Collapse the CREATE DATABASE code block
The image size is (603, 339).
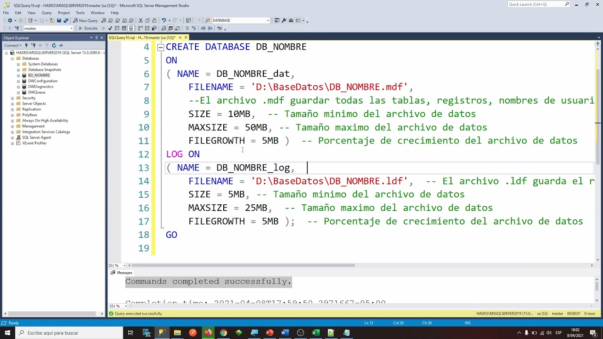point(161,47)
